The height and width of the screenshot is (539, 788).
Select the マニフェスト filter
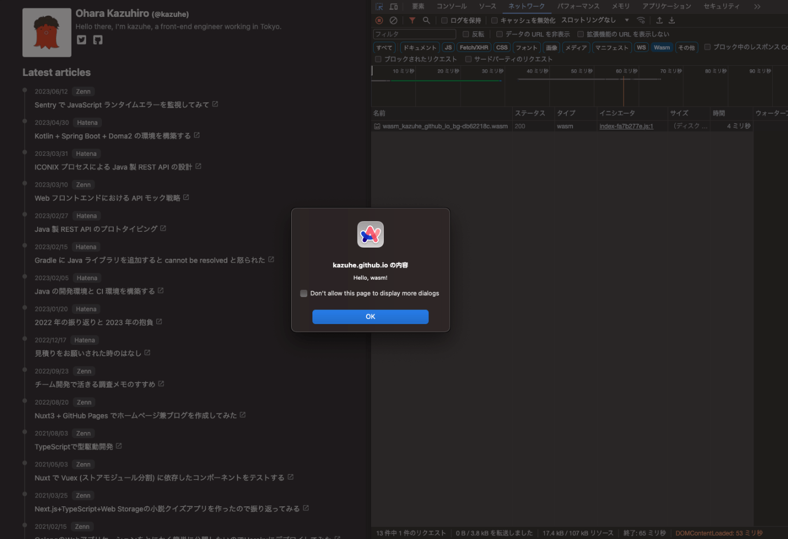(x=612, y=48)
